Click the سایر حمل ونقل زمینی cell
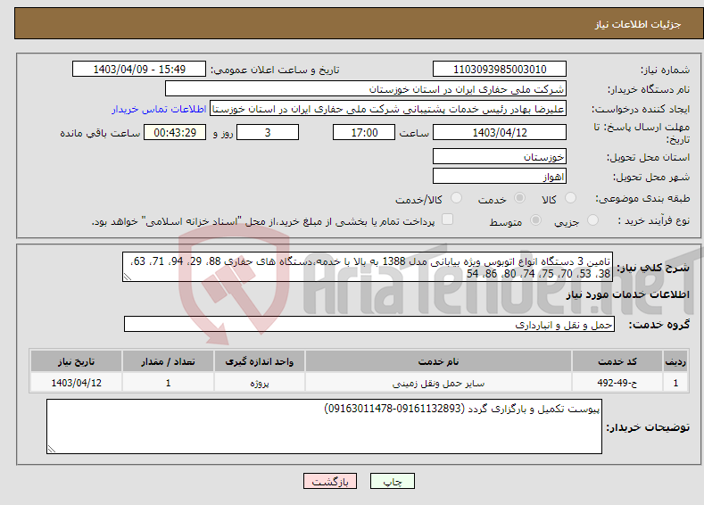This screenshot has height=505, width=704. [x=438, y=383]
